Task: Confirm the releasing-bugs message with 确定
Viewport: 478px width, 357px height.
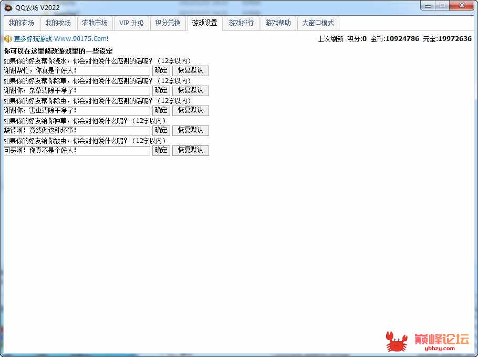Action: click(x=161, y=151)
